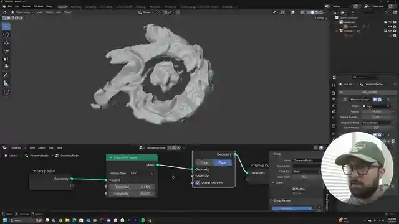Toggle Mesh to Volume modifier viewport display
The width and height of the screenshot is (399, 224).
pos(375,100)
